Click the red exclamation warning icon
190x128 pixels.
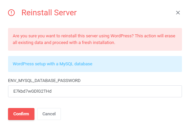coord(11,13)
